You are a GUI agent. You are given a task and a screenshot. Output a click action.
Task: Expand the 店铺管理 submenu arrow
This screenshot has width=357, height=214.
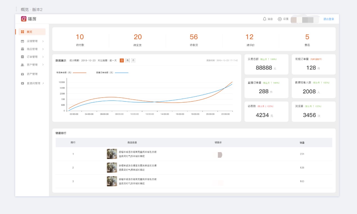pyautogui.click(x=43, y=41)
